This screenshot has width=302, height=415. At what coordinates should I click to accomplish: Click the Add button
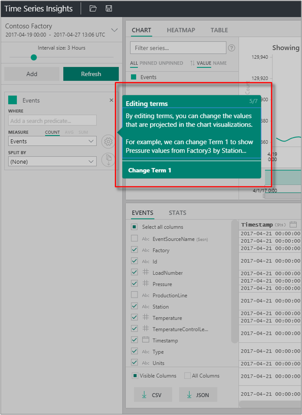pos(32,74)
